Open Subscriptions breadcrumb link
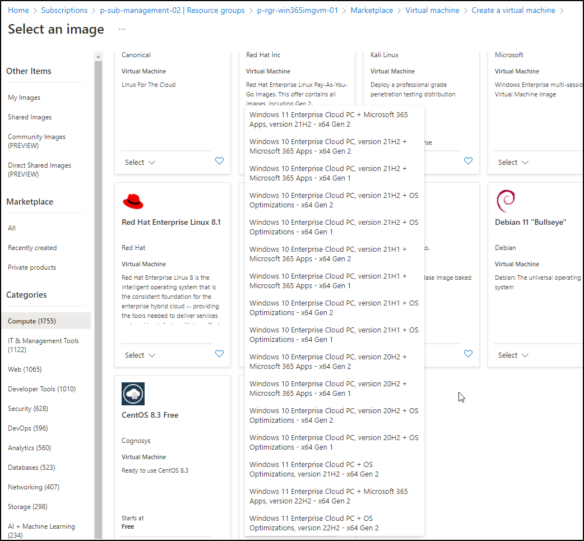The height and width of the screenshot is (541, 584). [x=64, y=10]
